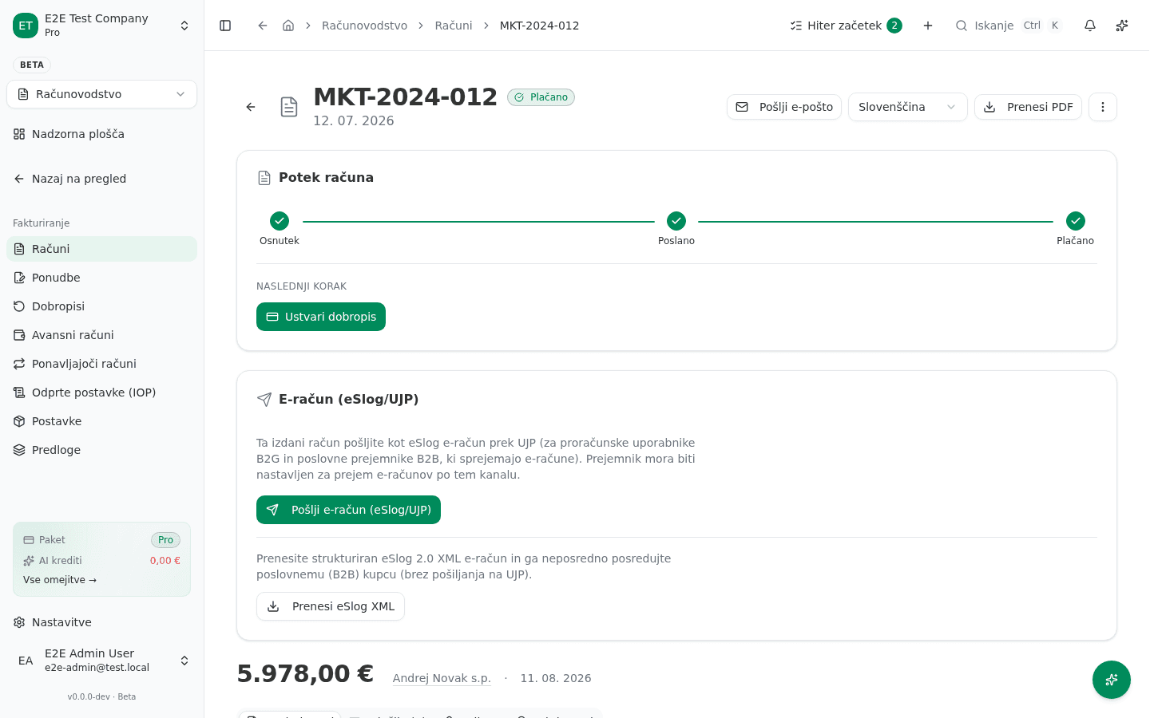Click the home breadcrumb icon
The width and height of the screenshot is (1150, 718).
tap(288, 26)
